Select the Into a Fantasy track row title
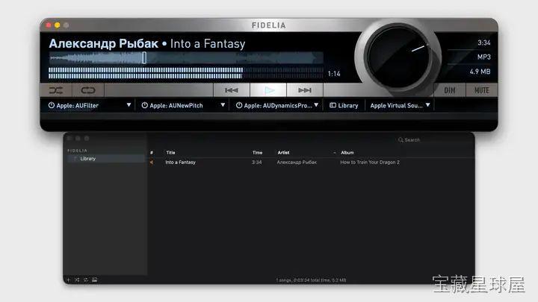538x302 pixels. coord(181,163)
